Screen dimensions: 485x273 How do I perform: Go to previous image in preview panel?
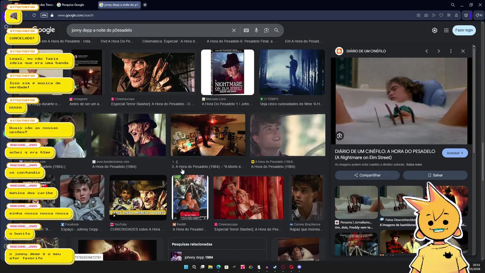coord(427,51)
